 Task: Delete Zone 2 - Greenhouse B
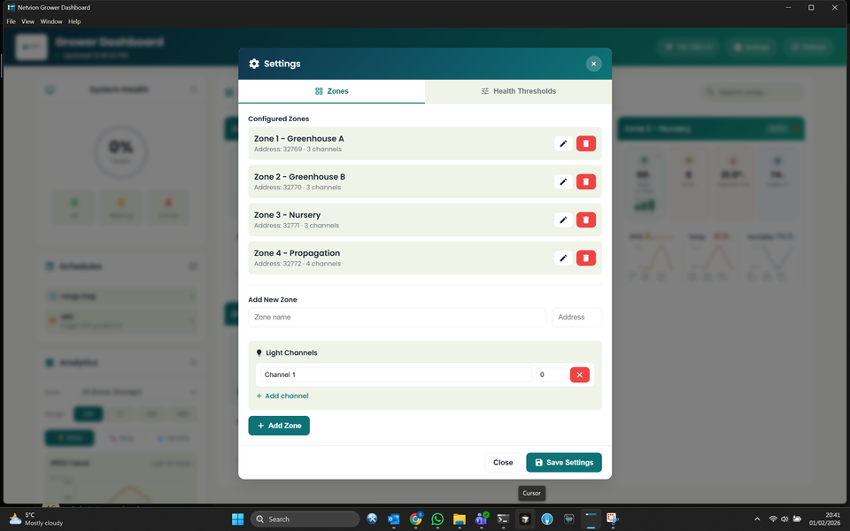pyautogui.click(x=586, y=181)
